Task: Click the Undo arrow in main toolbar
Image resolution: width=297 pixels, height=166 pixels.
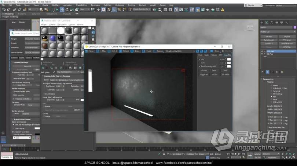Action: [4, 9]
